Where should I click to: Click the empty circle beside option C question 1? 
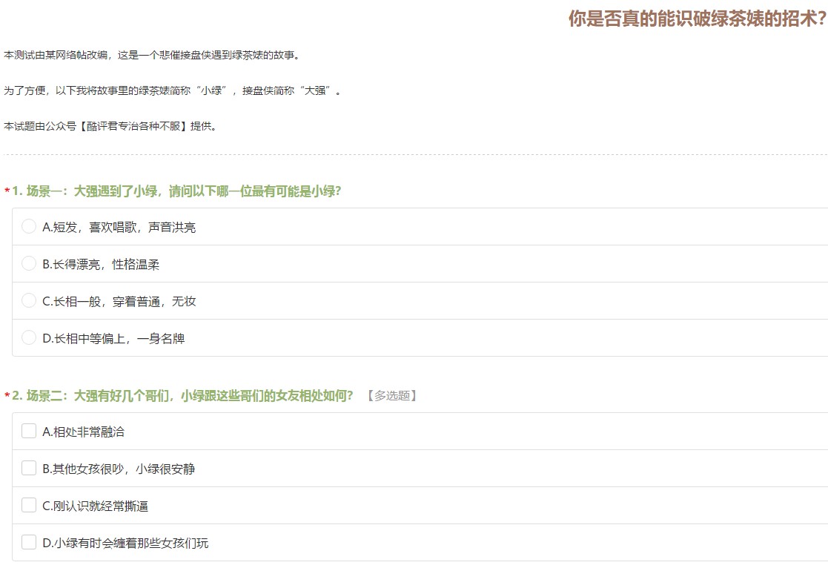pyautogui.click(x=29, y=300)
